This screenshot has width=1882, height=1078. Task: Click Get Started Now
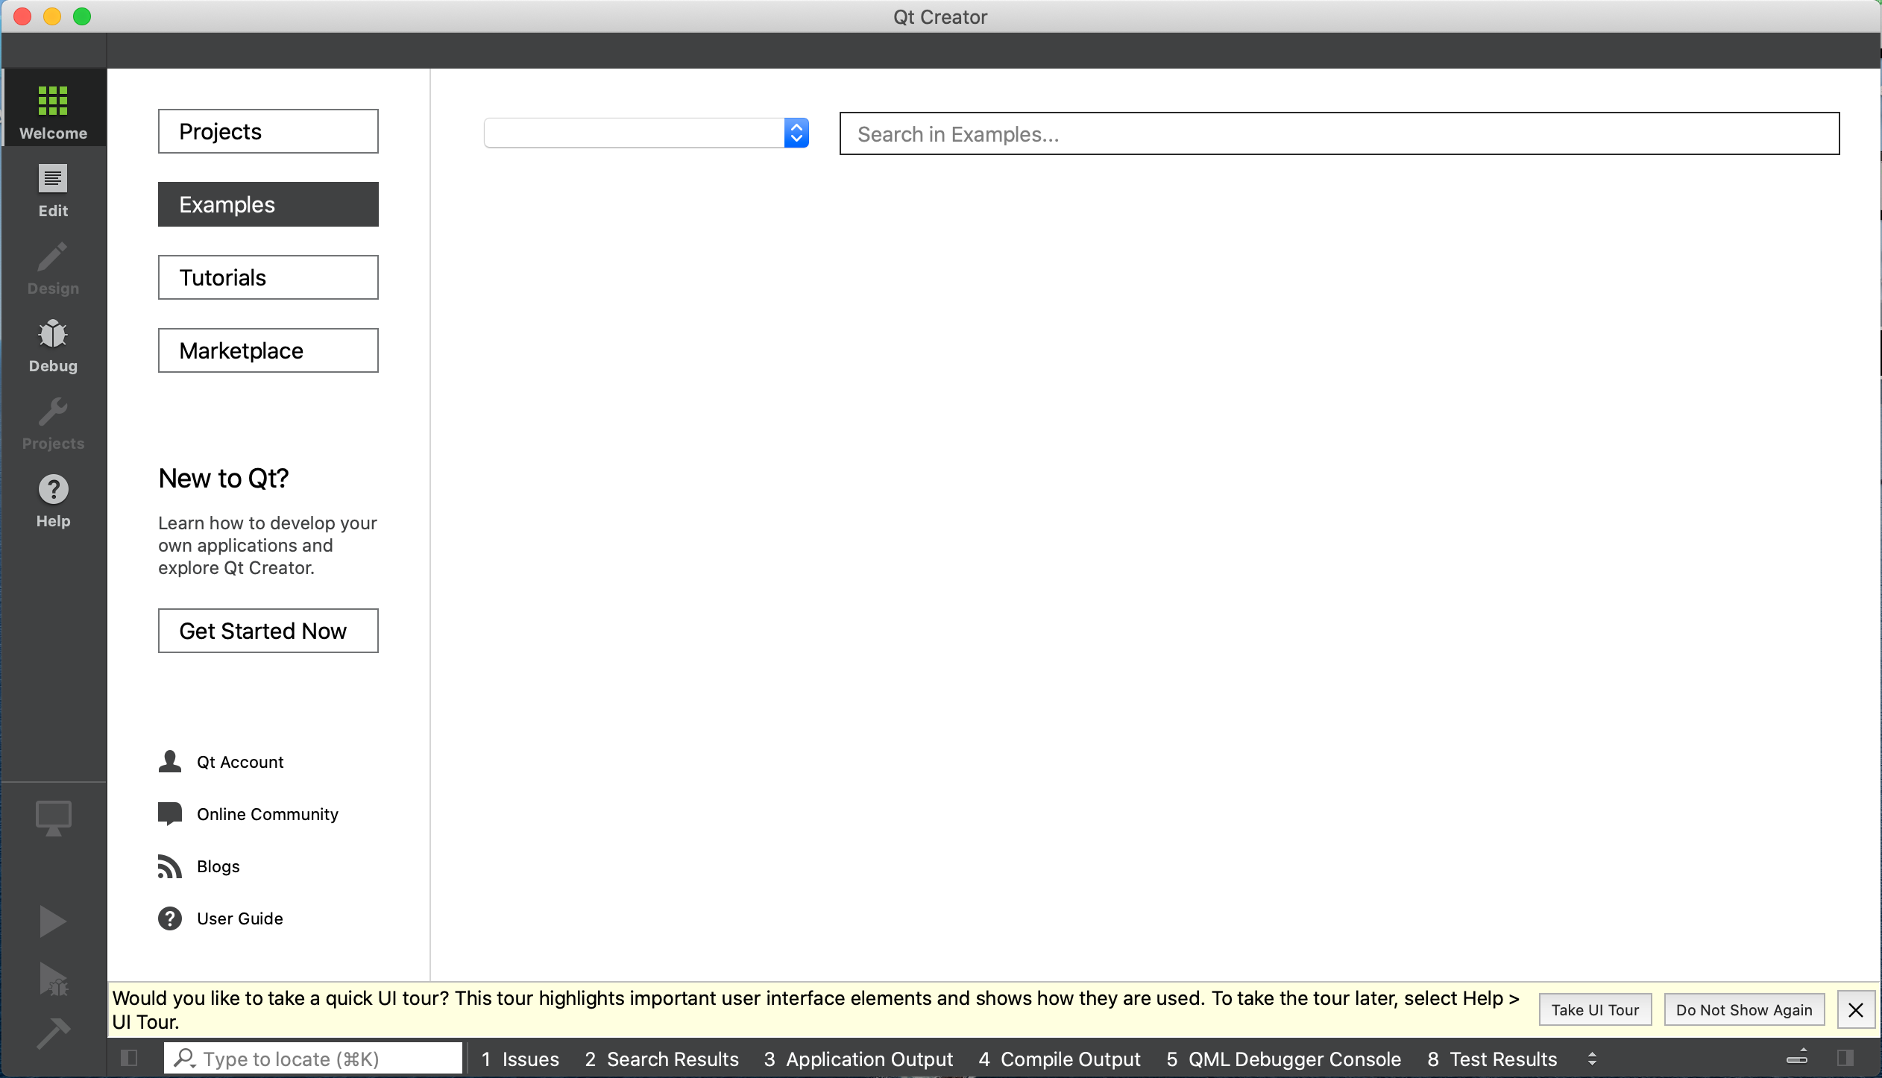tap(268, 631)
